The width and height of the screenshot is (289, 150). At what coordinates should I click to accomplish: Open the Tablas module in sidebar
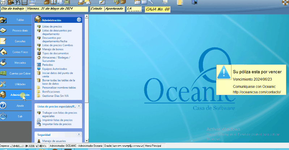point(20,20)
